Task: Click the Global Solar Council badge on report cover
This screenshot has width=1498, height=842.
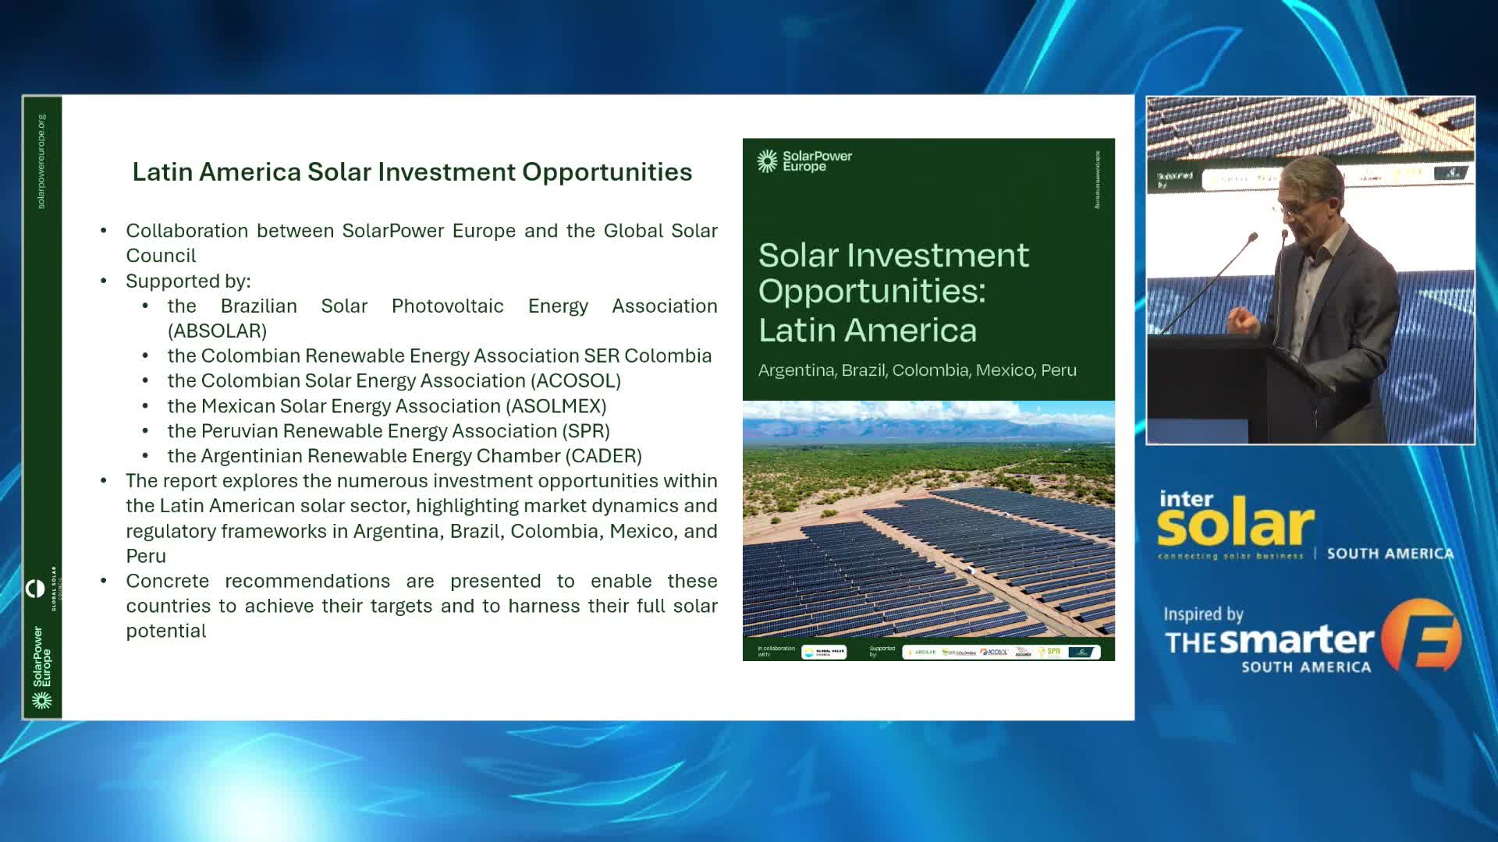Action: tap(824, 652)
